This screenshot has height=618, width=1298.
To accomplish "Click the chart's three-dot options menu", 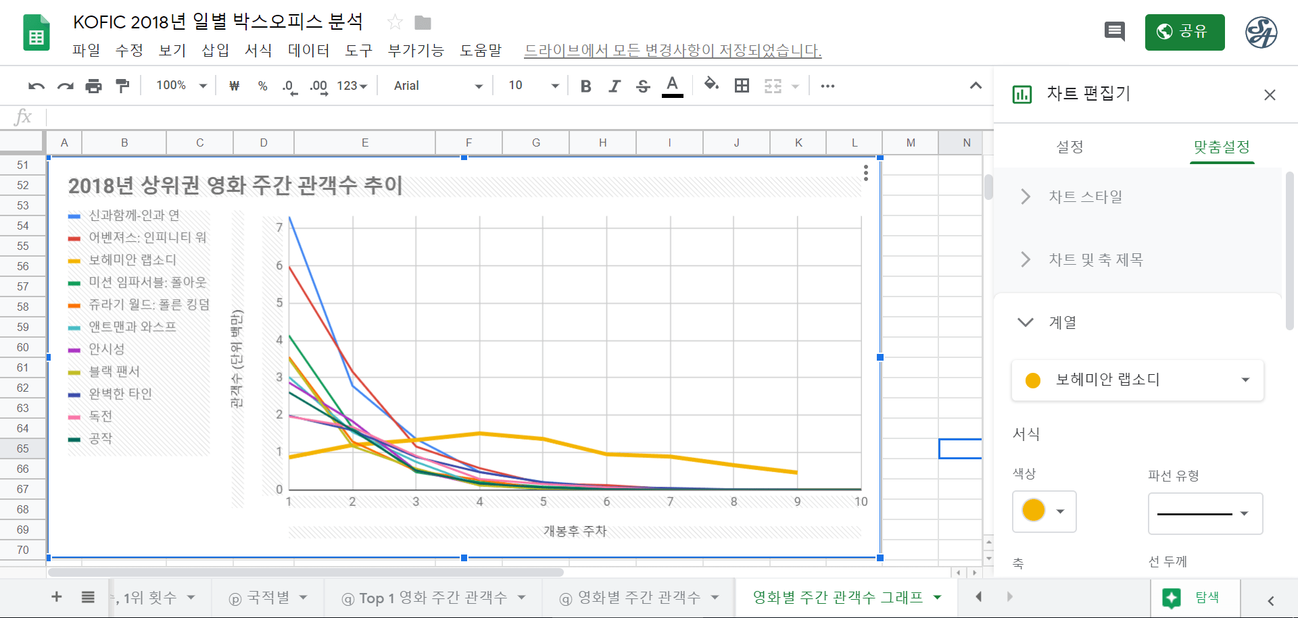I will pos(865,173).
